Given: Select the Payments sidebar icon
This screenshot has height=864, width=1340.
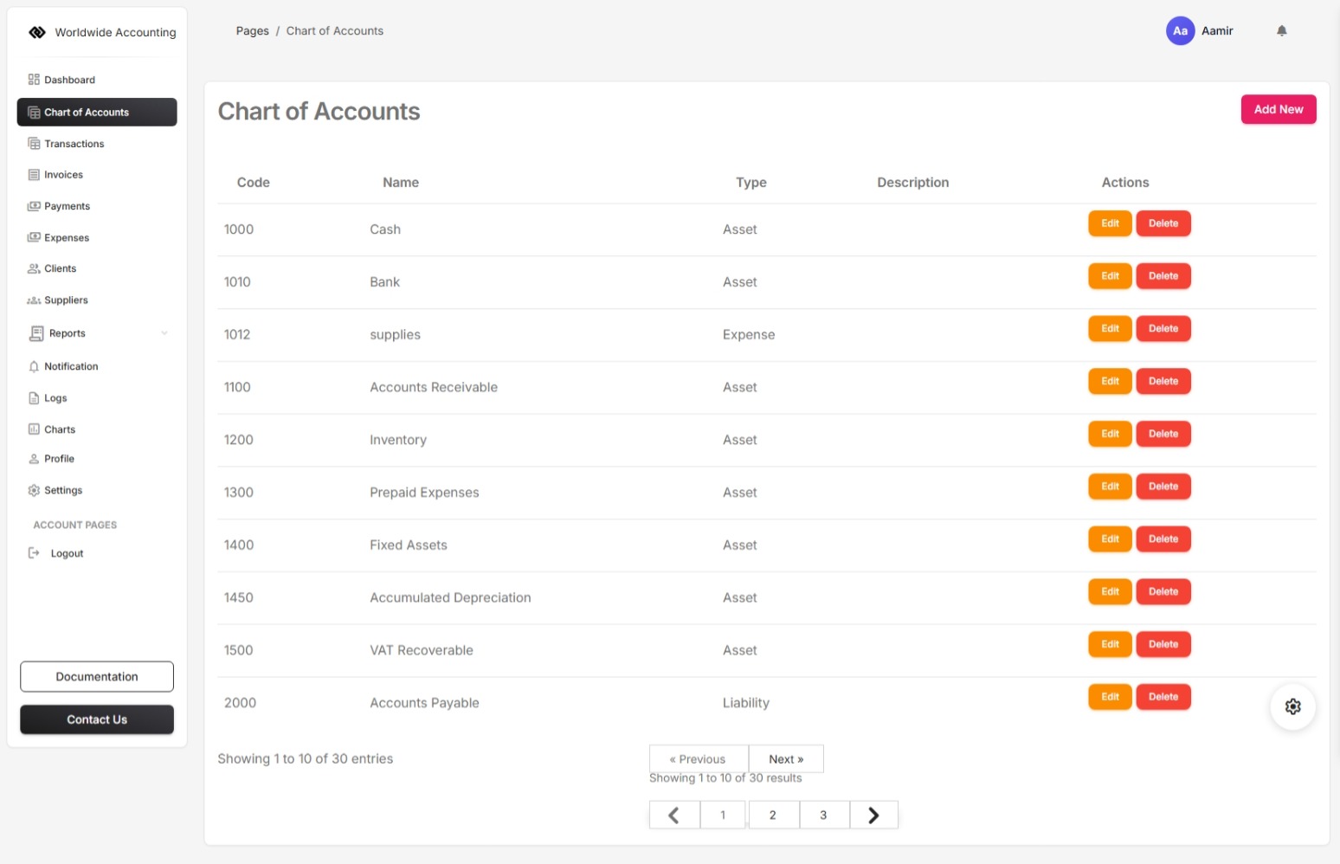Looking at the screenshot, I should pos(34,206).
